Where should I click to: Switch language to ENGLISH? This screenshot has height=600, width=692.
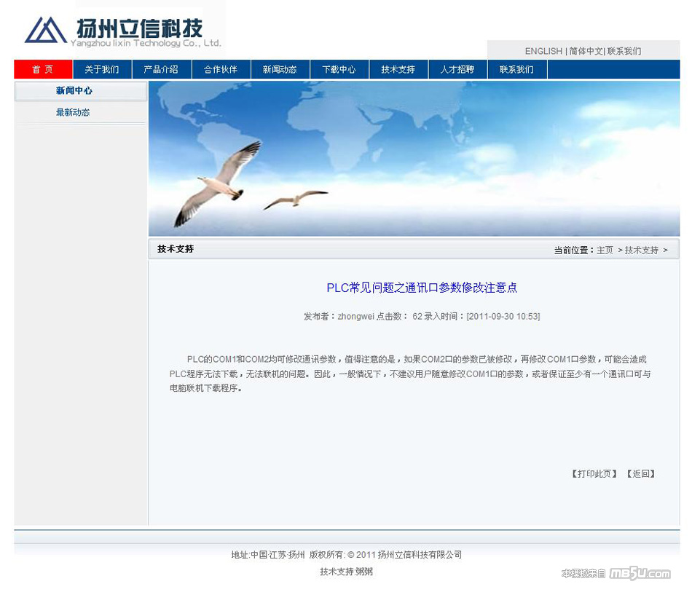pyautogui.click(x=543, y=52)
